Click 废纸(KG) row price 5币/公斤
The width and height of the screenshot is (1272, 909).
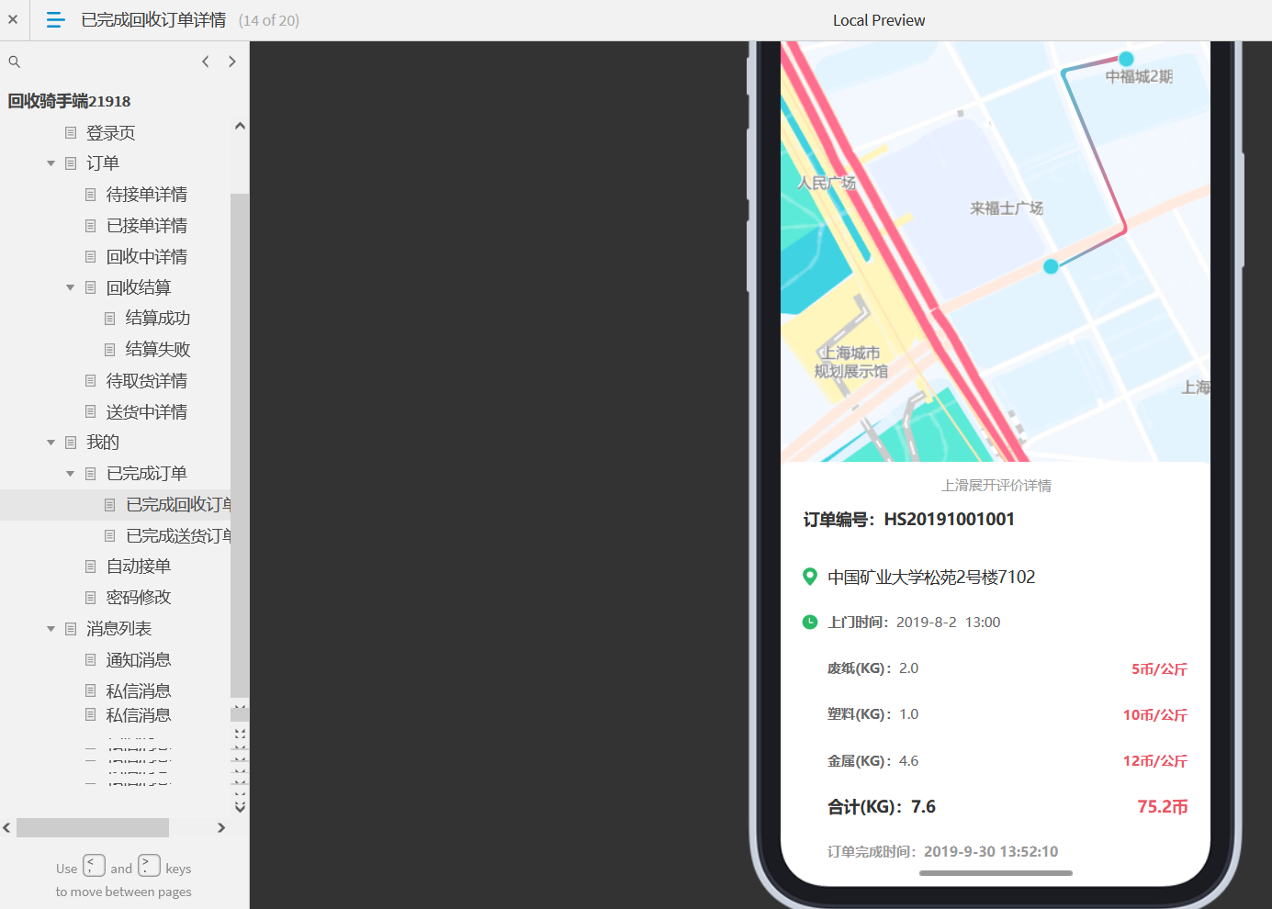click(x=1159, y=669)
